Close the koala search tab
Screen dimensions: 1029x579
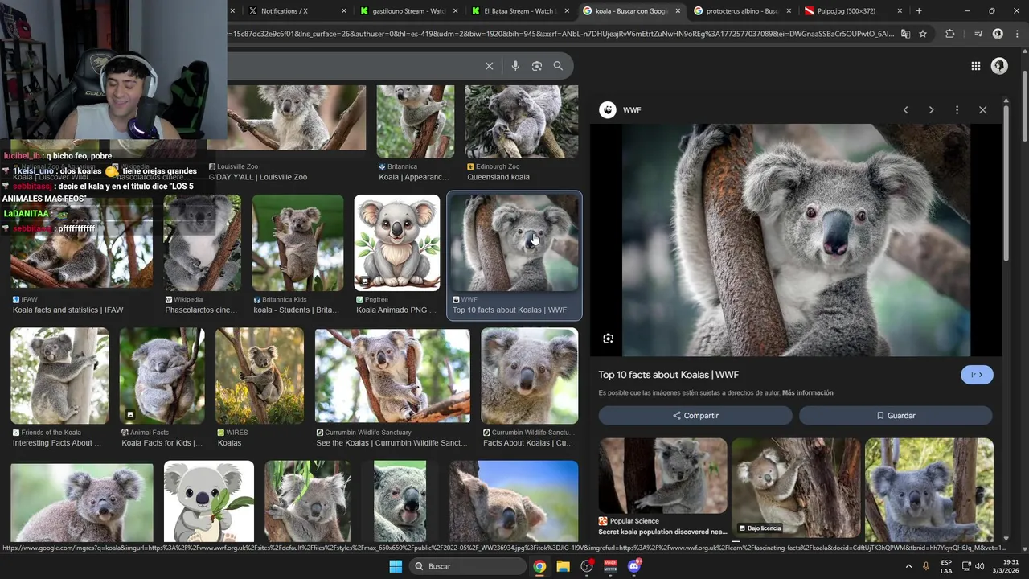coord(678,11)
